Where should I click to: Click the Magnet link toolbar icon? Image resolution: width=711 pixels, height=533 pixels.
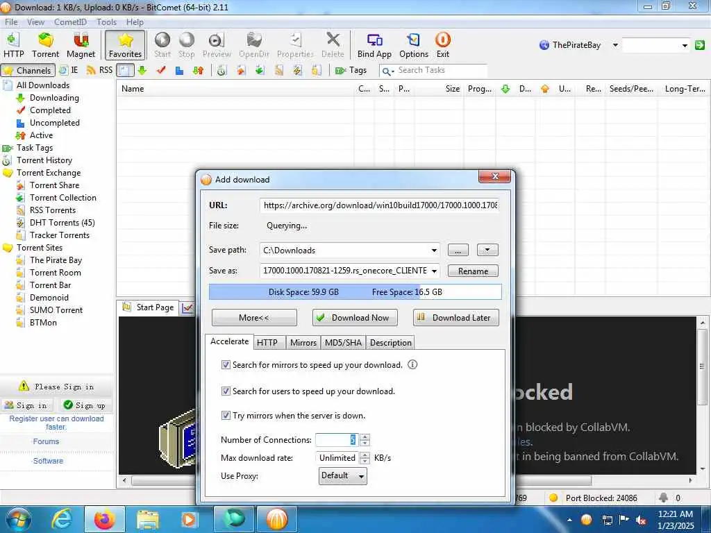tap(81, 45)
